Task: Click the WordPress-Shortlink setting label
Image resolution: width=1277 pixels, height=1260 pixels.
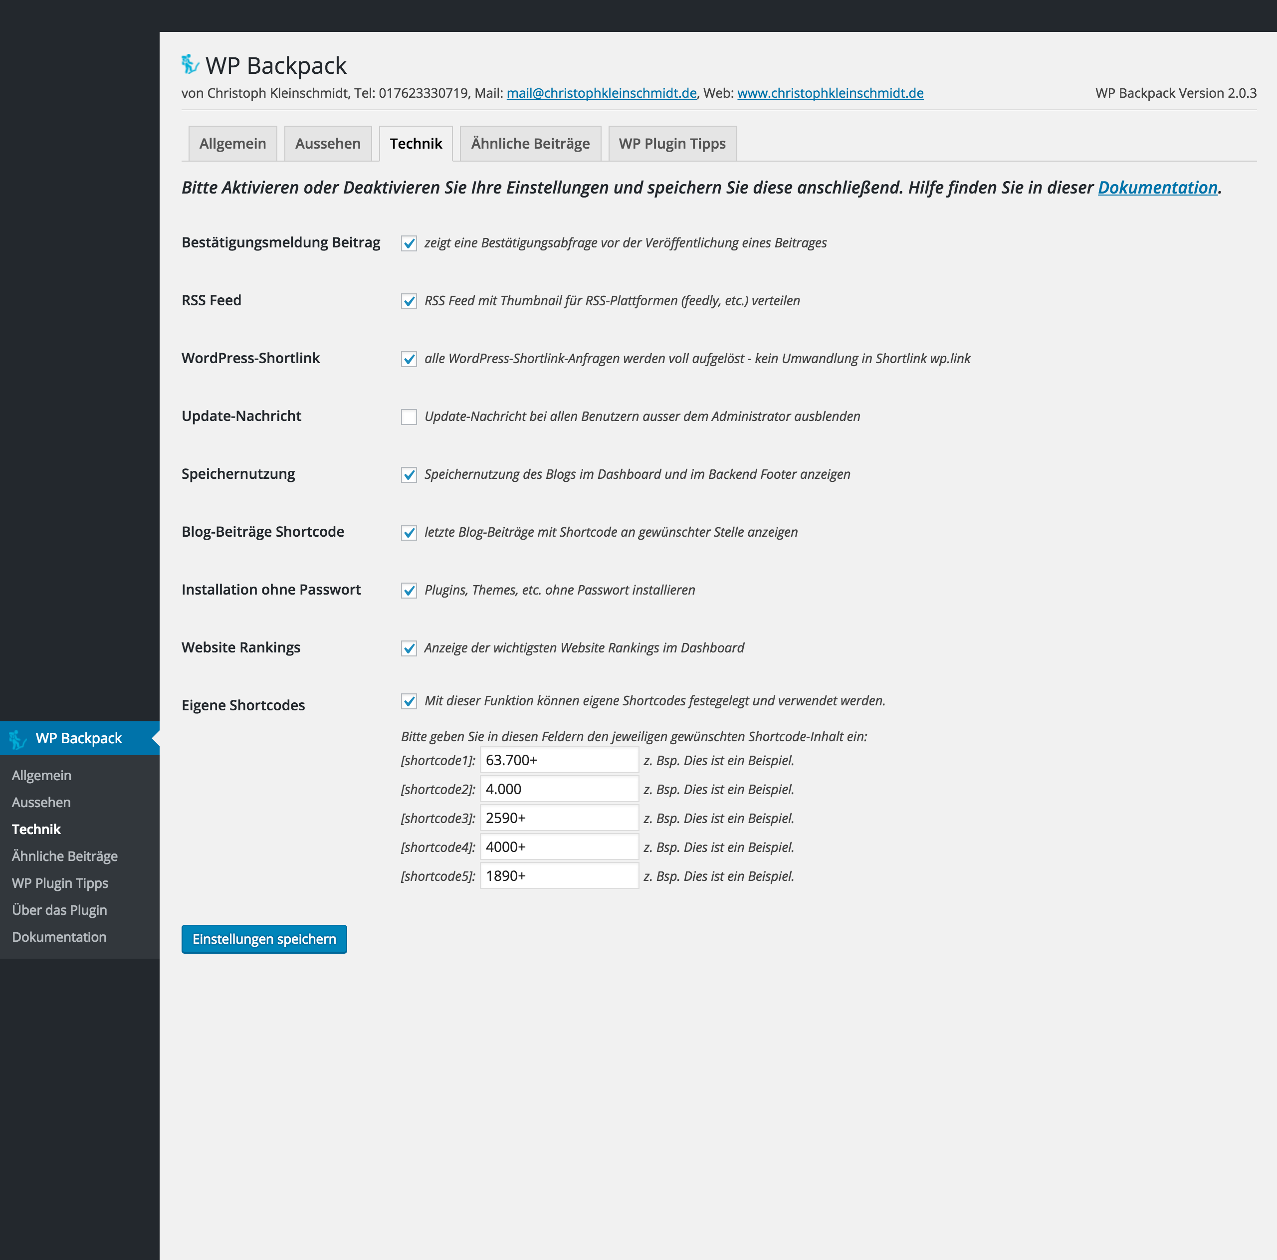Action: tap(250, 358)
